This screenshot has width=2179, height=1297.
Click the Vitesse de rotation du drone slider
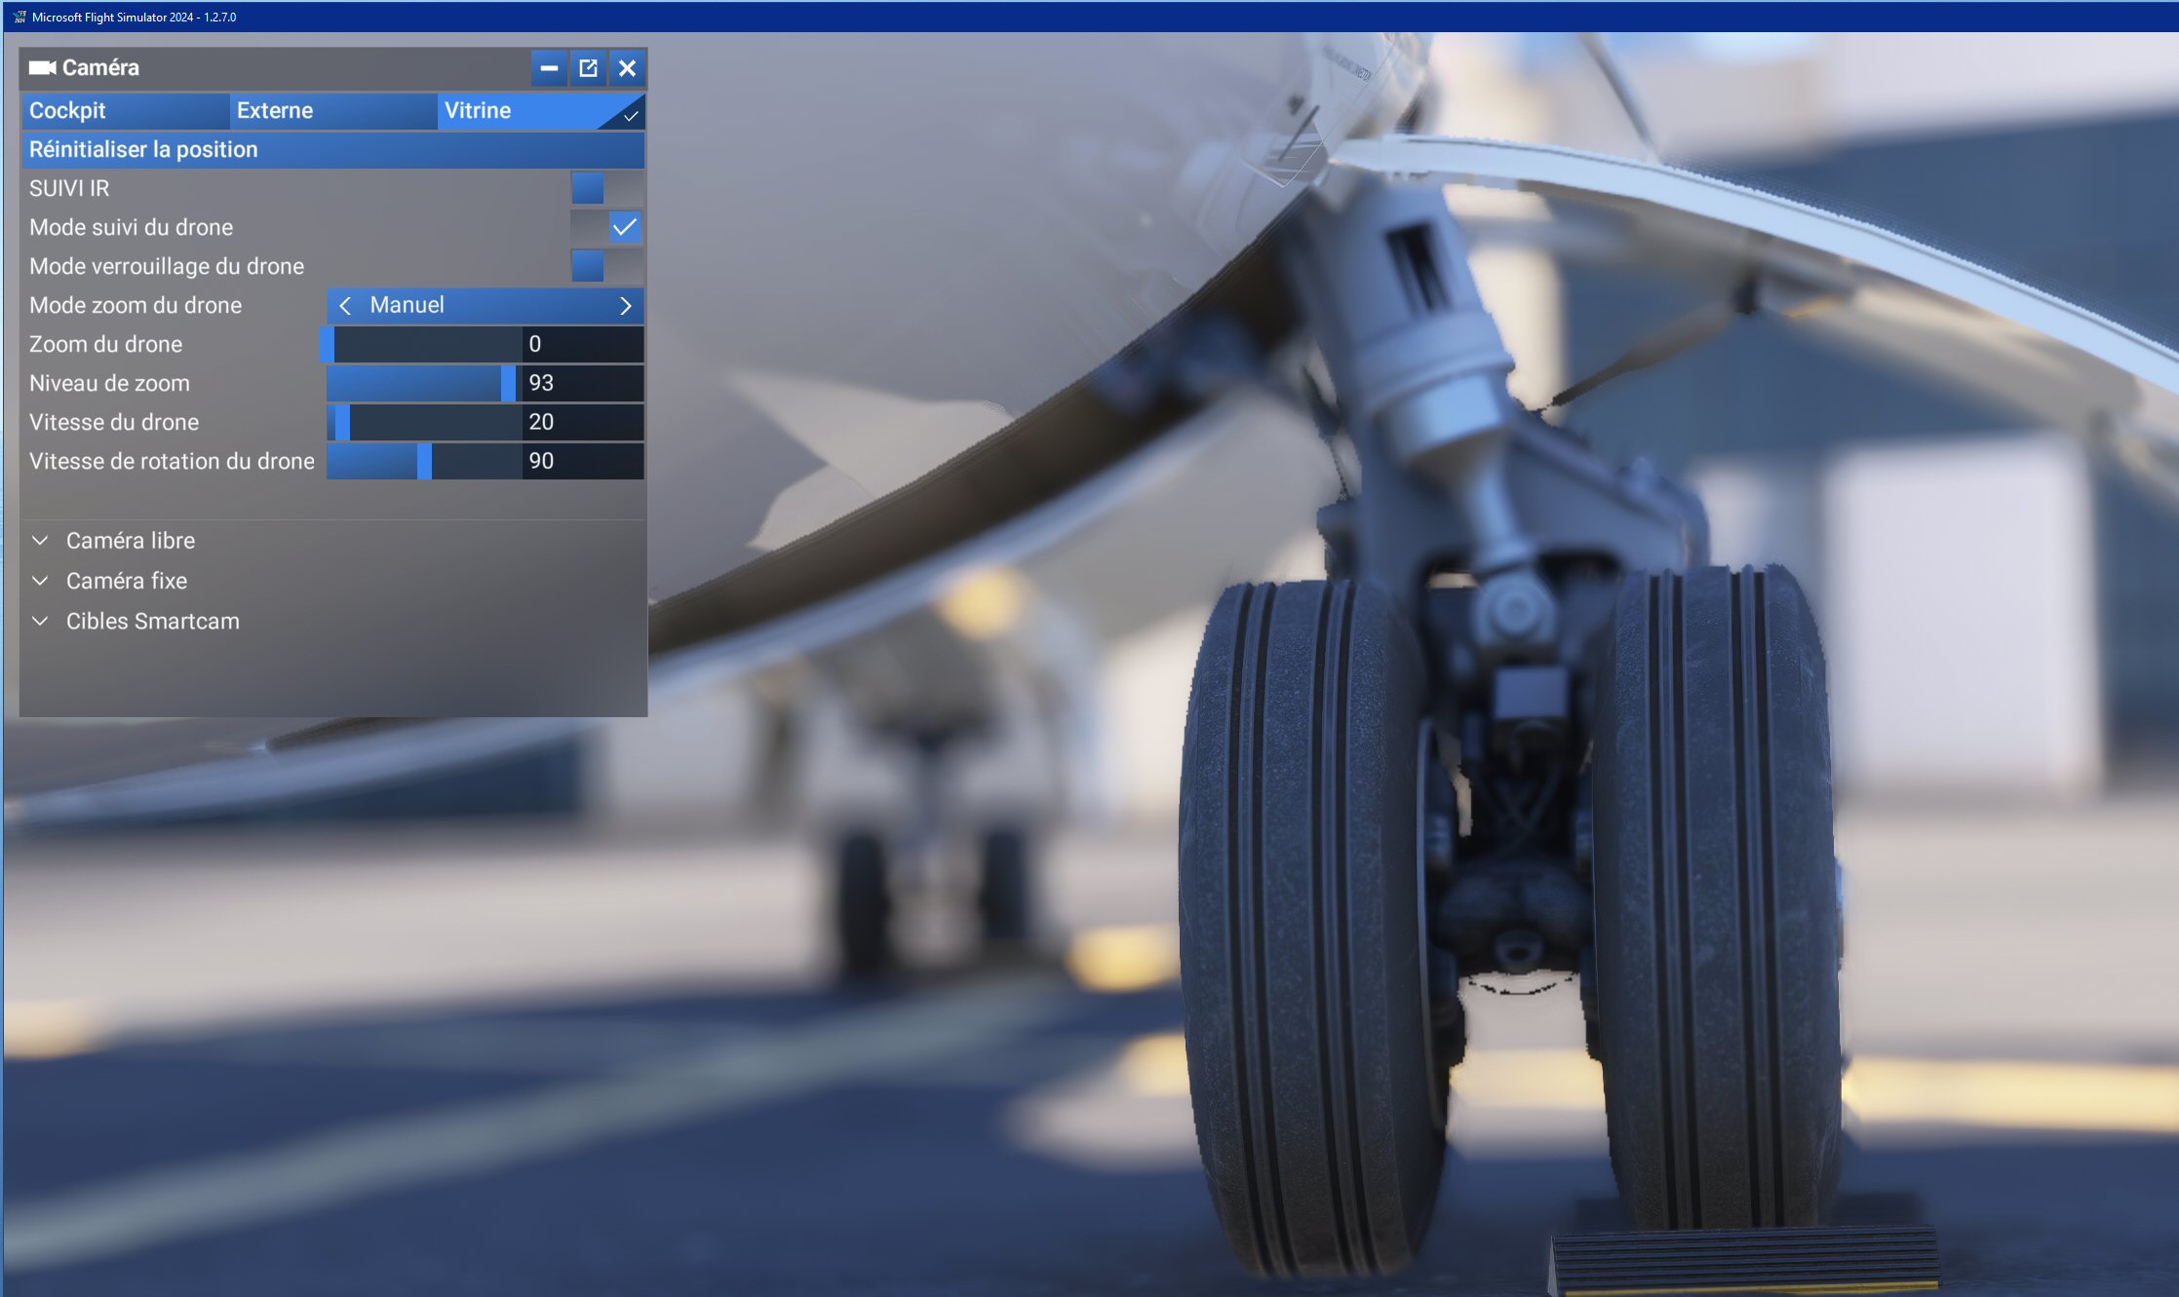[x=424, y=462]
